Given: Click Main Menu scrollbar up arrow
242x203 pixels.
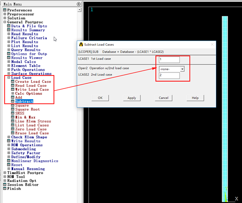Looking at the screenshot, I should tap(80, 10).
